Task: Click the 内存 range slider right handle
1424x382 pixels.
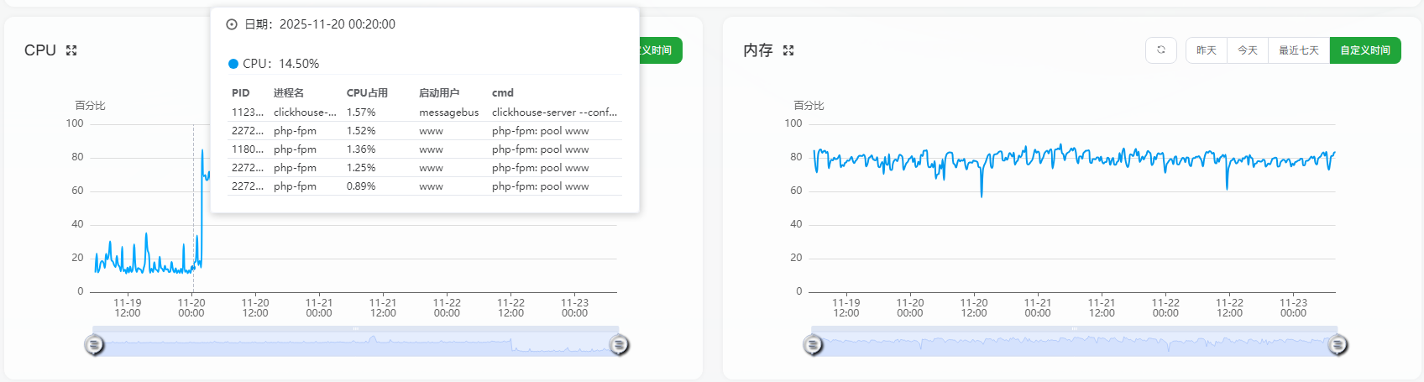Action: [1338, 344]
